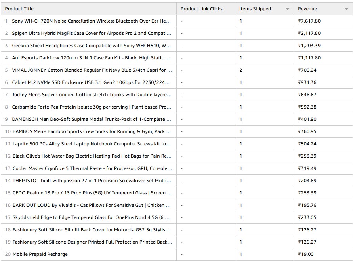The width and height of the screenshot is (353, 261).
Task: Open BAMBOS Bamboo Sports Socks link
Action: (x=91, y=131)
